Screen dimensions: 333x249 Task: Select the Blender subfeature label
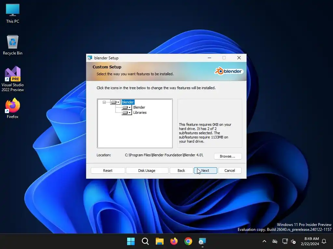[x=139, y=107]
